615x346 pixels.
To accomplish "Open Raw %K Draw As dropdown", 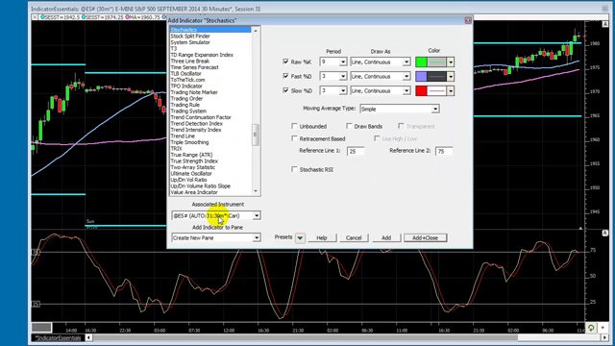I will [x=406, y=62].
